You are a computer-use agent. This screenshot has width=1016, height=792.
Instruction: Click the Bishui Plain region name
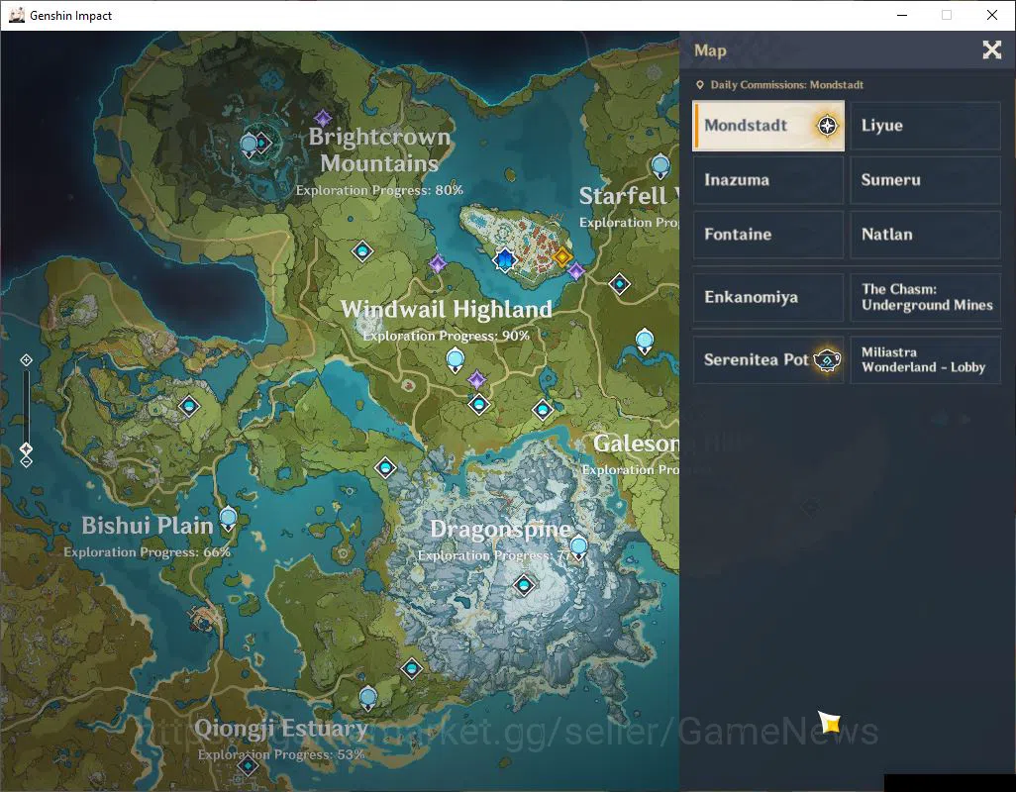coord(148,525)
